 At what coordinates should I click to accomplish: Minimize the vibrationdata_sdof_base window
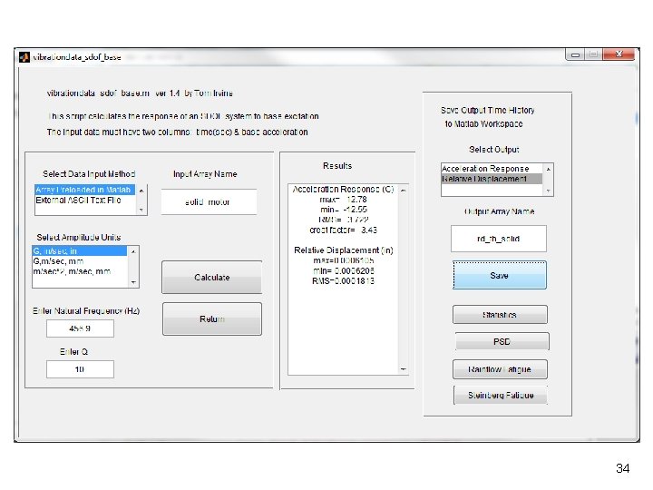(575, 54)
